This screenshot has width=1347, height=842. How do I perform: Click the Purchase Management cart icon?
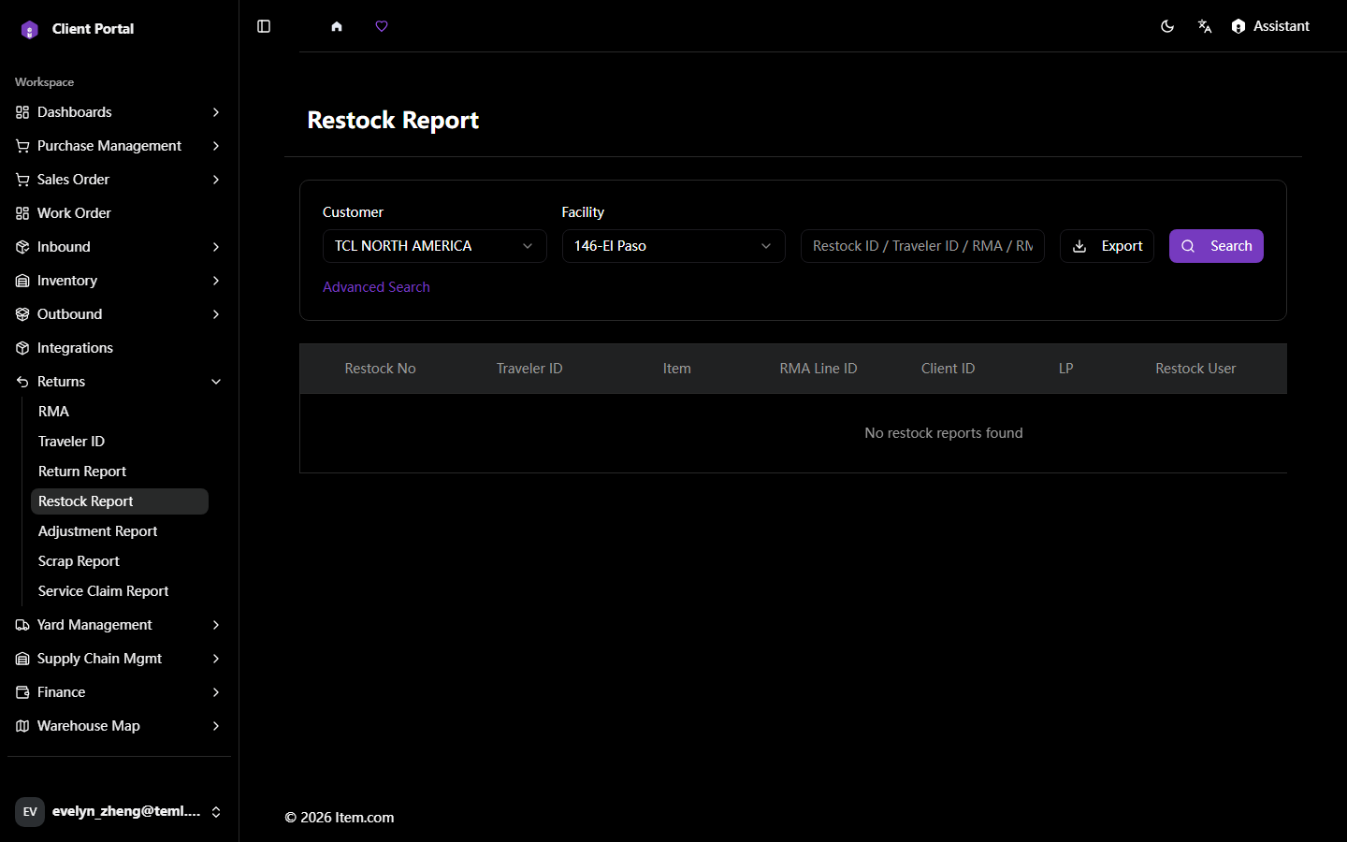pyautogui.click(x=22, y=146)
